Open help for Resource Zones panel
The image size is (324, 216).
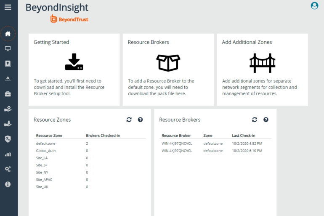tap(141, 120)
